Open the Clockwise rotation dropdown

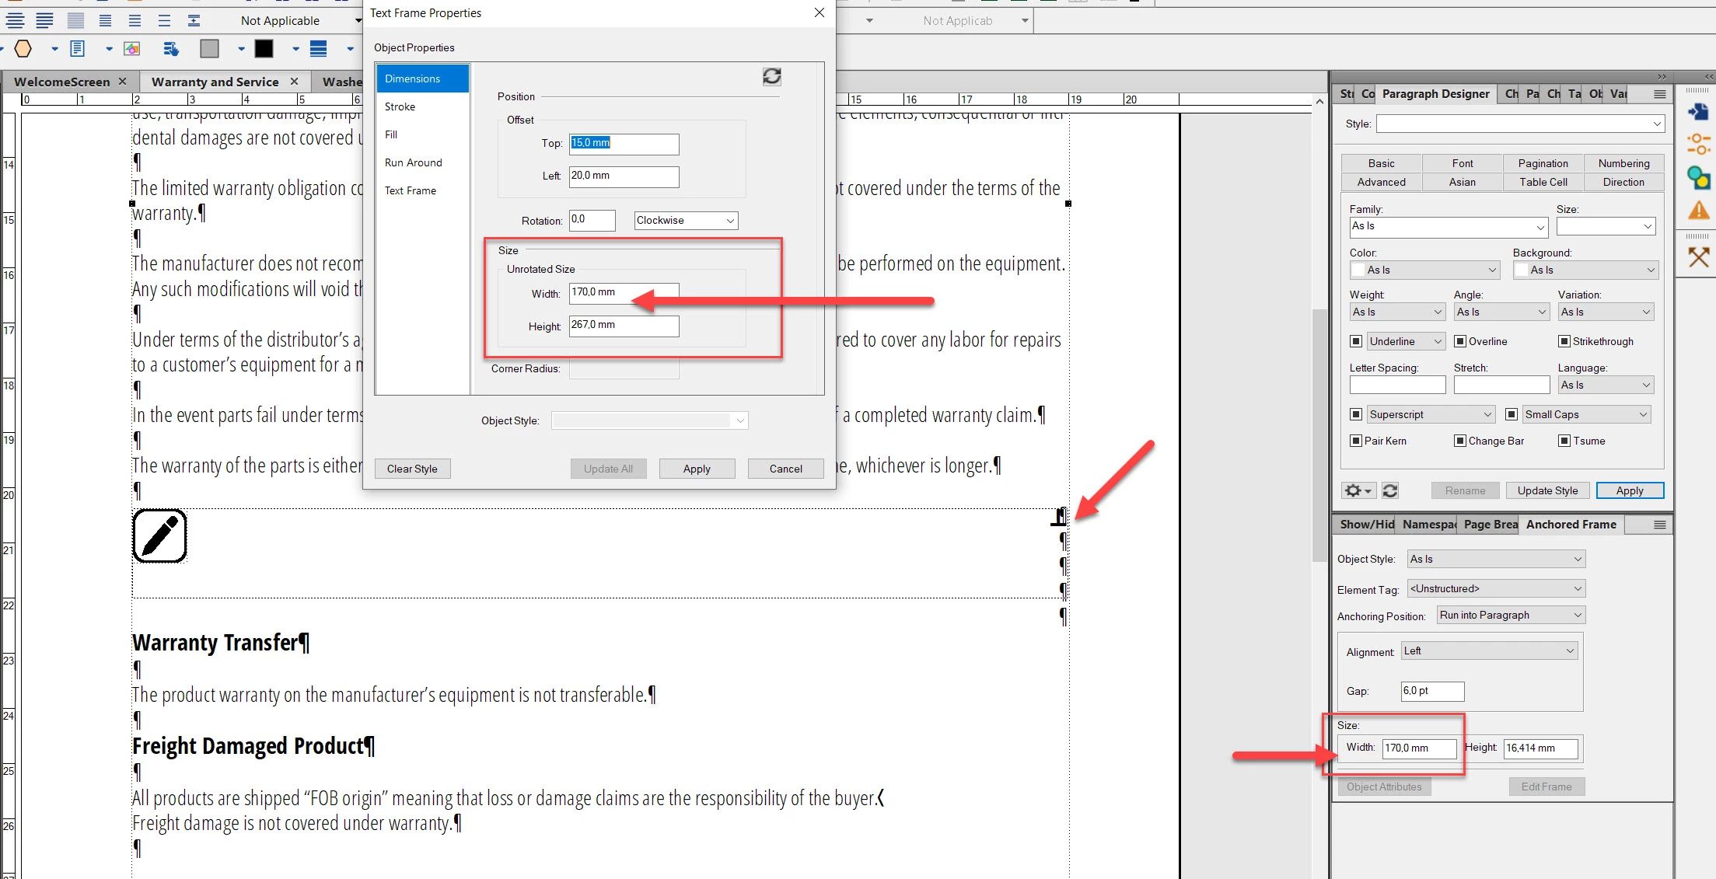[x=686, y=221]
